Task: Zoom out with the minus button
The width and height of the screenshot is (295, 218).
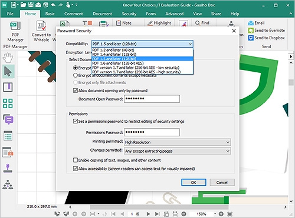Action: [183, 214]
